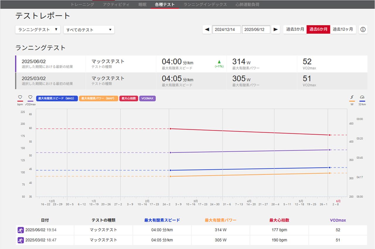375x249 pixels.
Task: Open the 睡眠 tab
Action: click(142, 4)
